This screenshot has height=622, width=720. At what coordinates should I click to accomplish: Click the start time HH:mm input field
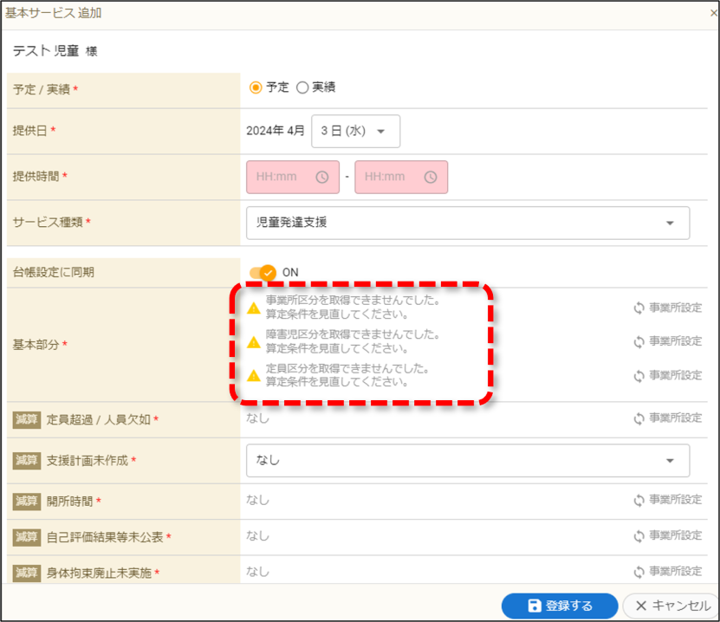[x=293, y=178]
